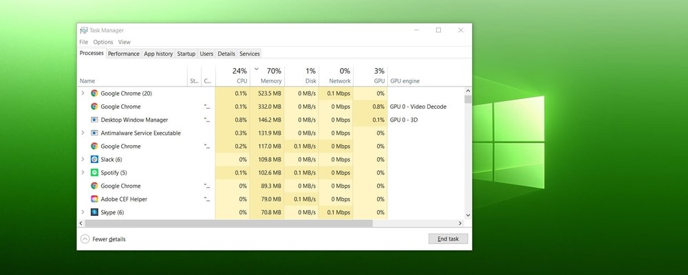Click the 0.8% CPU value

tap(241, 120)
